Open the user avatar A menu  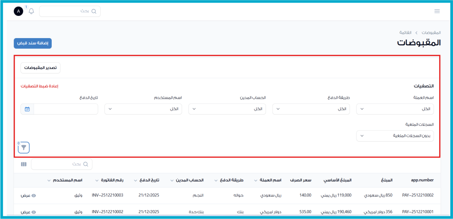click(x=19, y=12)
